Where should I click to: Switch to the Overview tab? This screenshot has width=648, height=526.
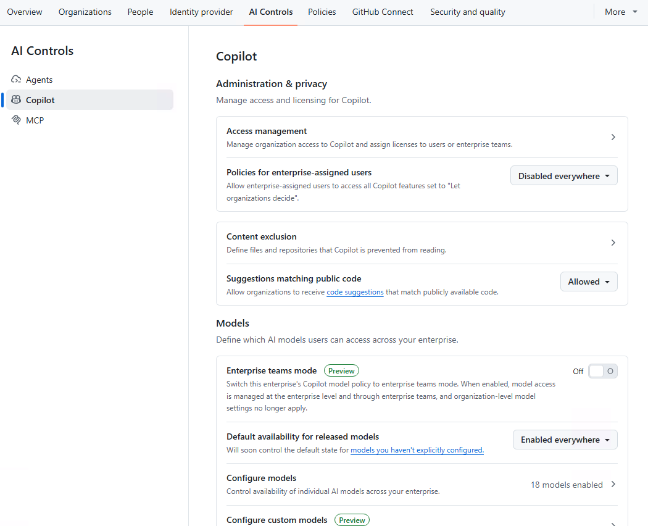(x=25, y=12)
